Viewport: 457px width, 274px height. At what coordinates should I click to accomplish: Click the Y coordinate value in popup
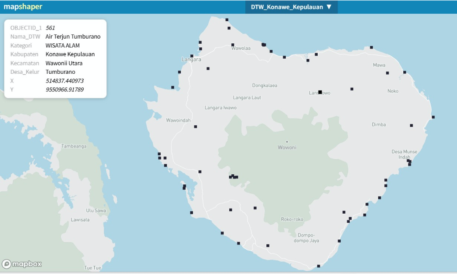[x=64, y=90]
